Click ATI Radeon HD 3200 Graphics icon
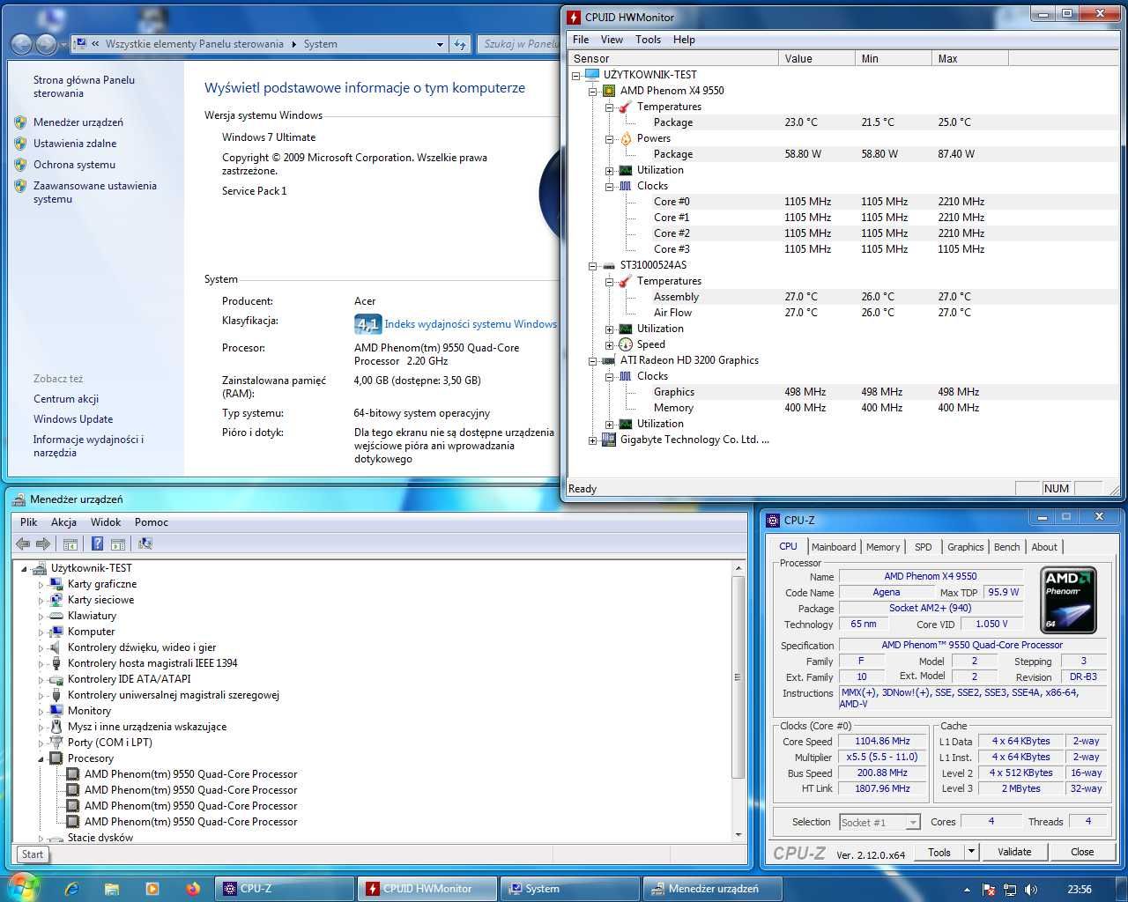The height and width of the screenshot is (902, 1128). tap(608, 360)
